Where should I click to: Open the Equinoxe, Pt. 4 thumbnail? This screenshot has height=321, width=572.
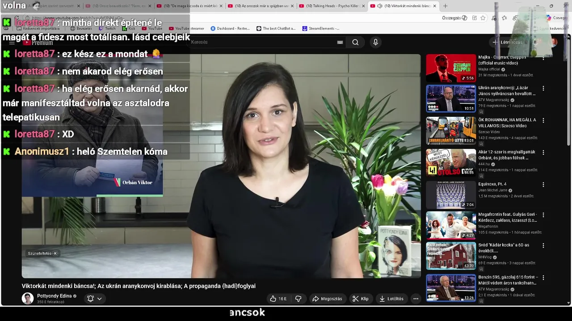[451, 195]
